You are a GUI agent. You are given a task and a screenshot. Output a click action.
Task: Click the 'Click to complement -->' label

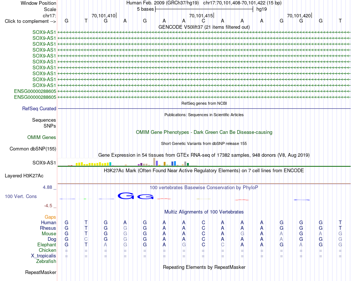coord(30,21)
